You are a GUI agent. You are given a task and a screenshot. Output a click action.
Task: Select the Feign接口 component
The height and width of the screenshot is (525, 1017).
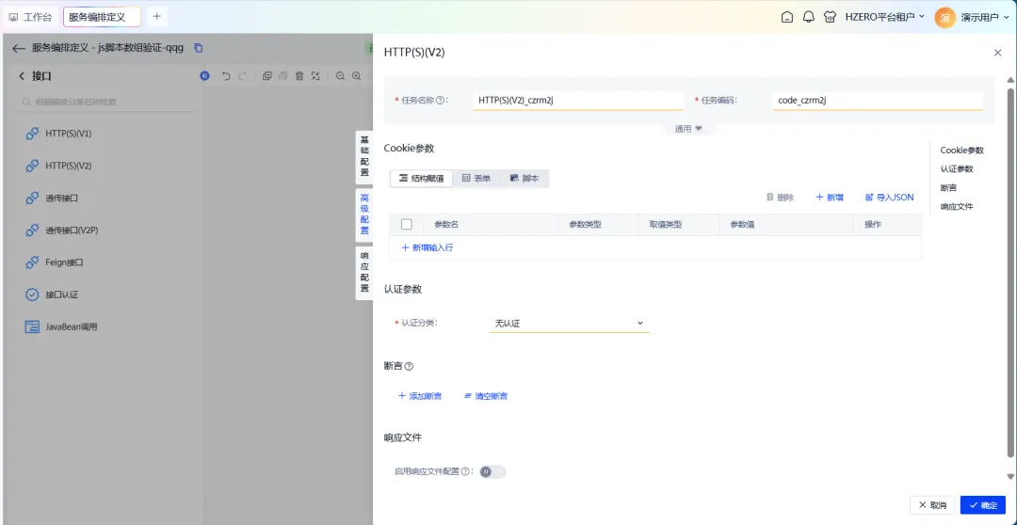[x=55, y=262]
